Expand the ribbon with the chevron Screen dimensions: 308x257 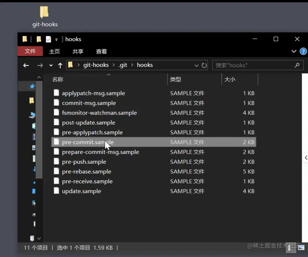pyautogui.click(x=294, y=52)
